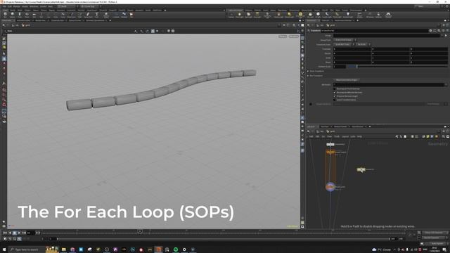The image size is (450, 253).
Task: Open the Group field dropdown arrow
Action: (x=442, y=36)
